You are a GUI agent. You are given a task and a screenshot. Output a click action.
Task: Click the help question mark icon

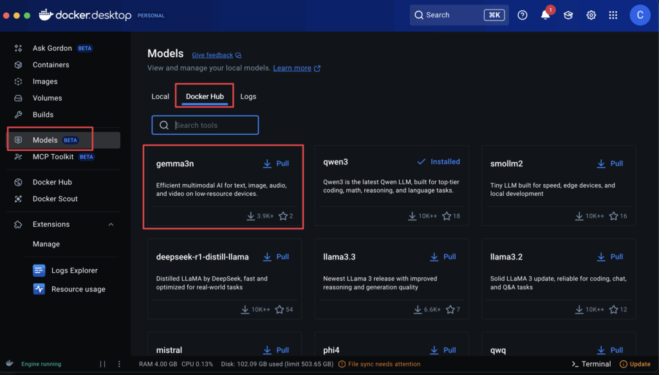point(523,15)
